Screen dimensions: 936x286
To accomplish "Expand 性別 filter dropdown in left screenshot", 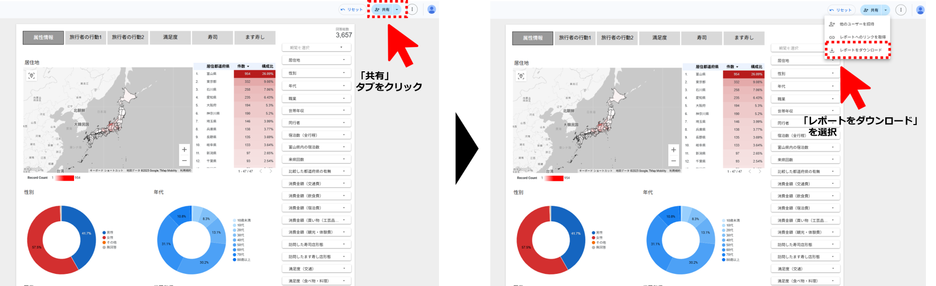I will click(317, 73).
